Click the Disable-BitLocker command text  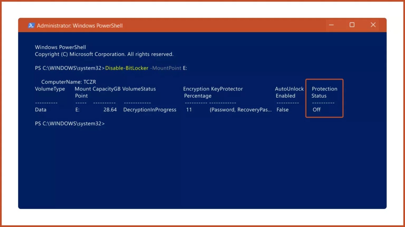(x=127, y=68)
